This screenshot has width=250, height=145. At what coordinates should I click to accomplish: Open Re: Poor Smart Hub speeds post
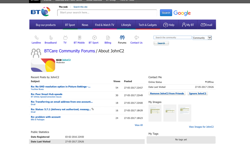tap(47, 94)
